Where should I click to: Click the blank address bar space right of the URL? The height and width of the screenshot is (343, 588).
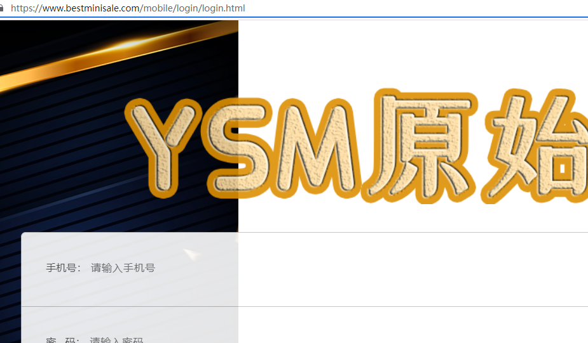coord(413,8)
